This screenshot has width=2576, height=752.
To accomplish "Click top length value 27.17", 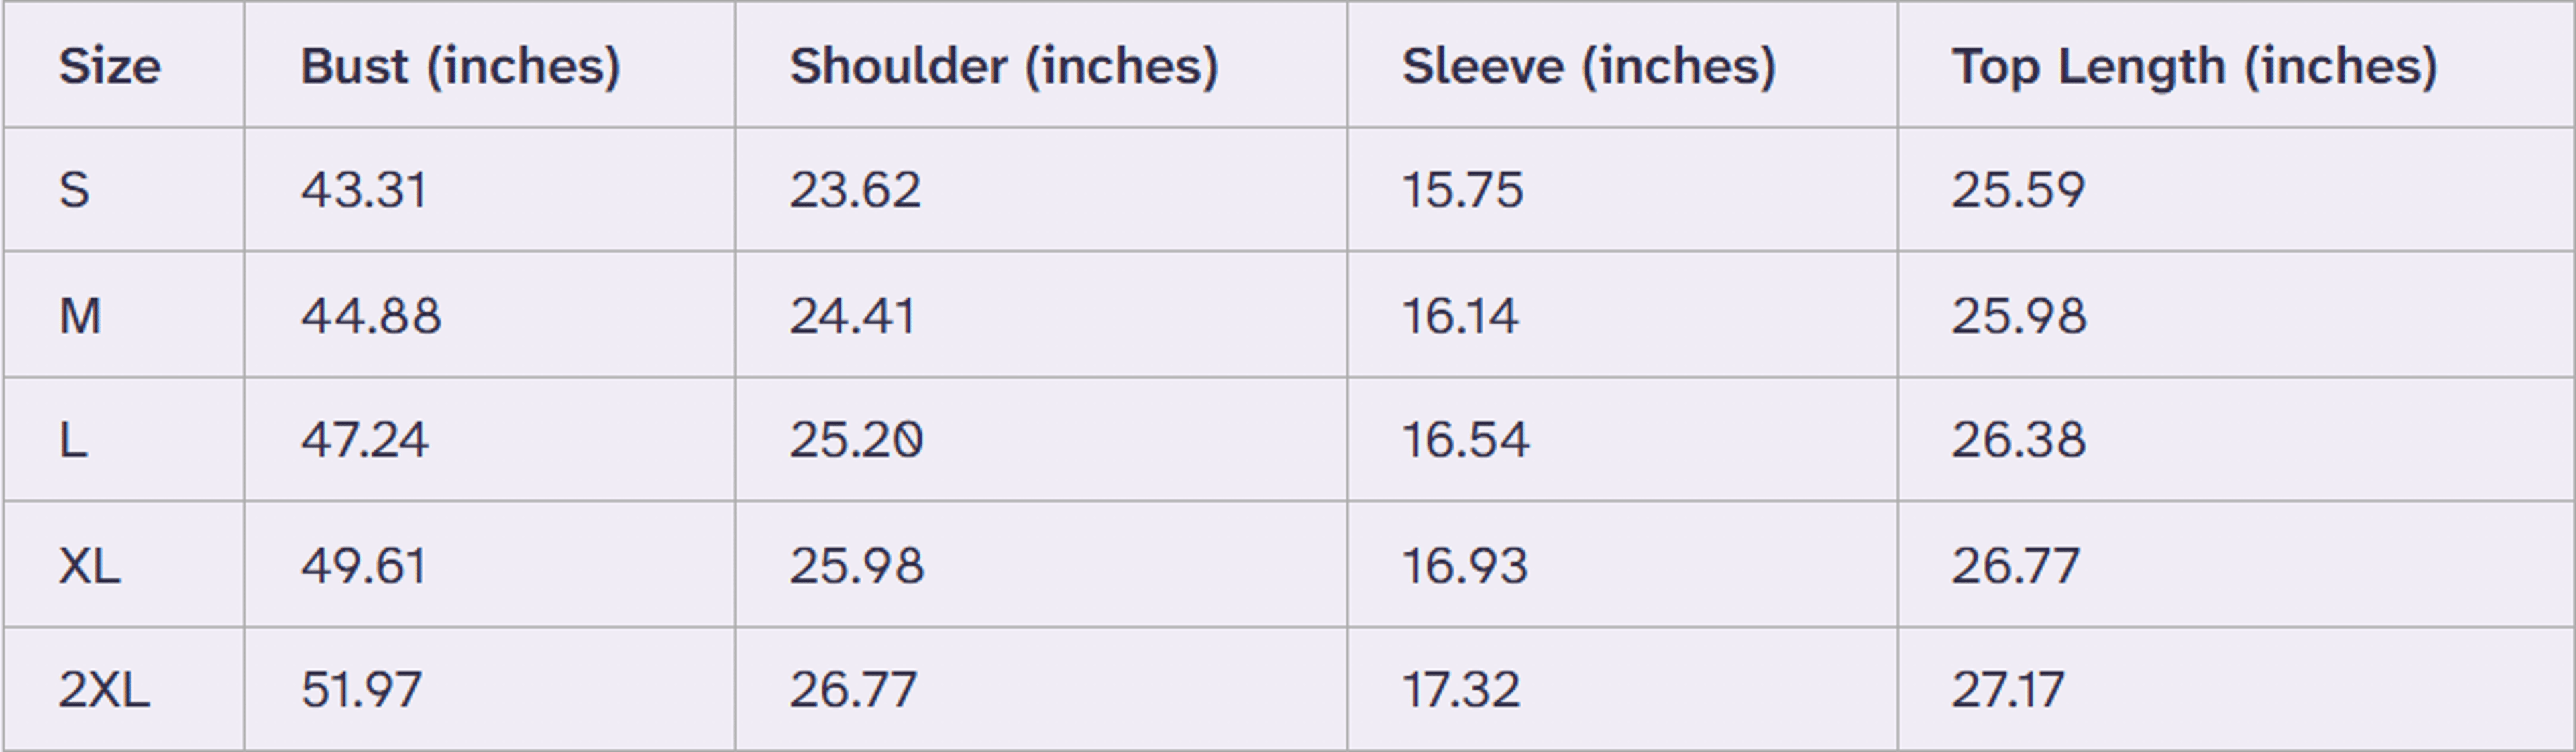I will 2008,689.
